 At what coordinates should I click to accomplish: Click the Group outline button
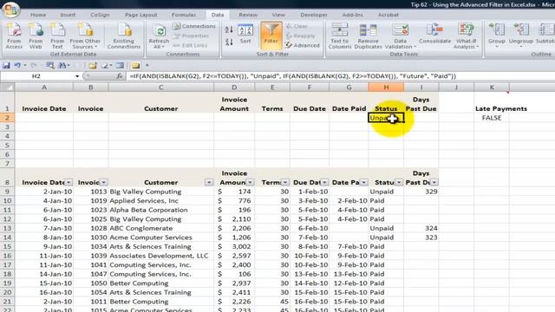[497, 36]
